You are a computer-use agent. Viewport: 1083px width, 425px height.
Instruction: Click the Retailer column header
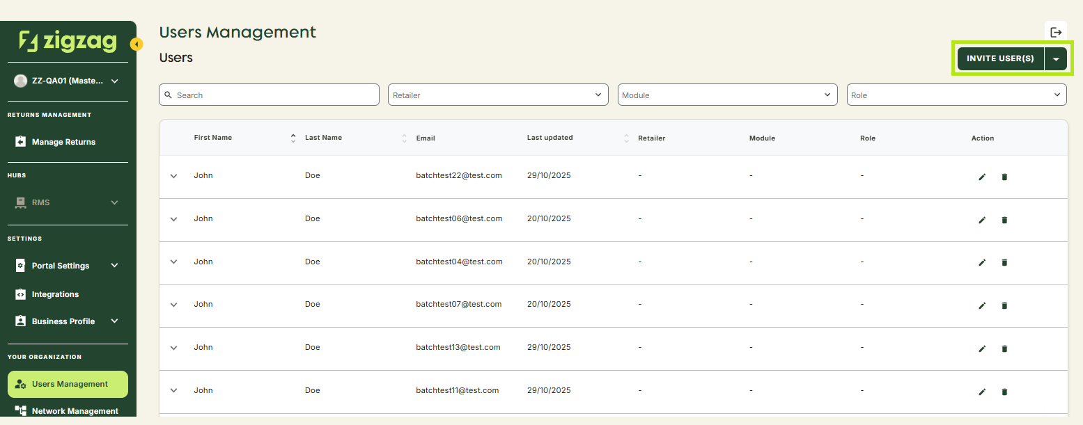click(x=652, y=138)
